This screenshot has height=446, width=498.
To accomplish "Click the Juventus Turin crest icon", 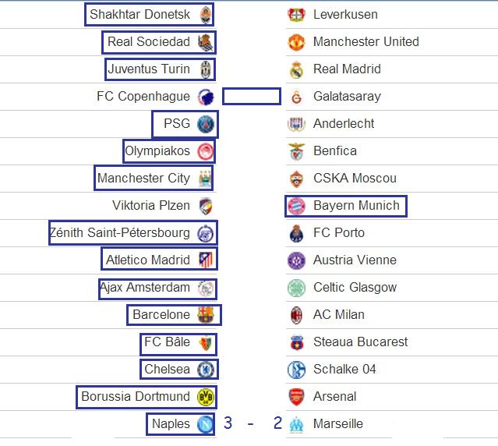I will click(206, 69).
